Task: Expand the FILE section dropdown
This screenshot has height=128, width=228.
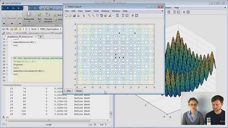Action: tap(4, 24)
